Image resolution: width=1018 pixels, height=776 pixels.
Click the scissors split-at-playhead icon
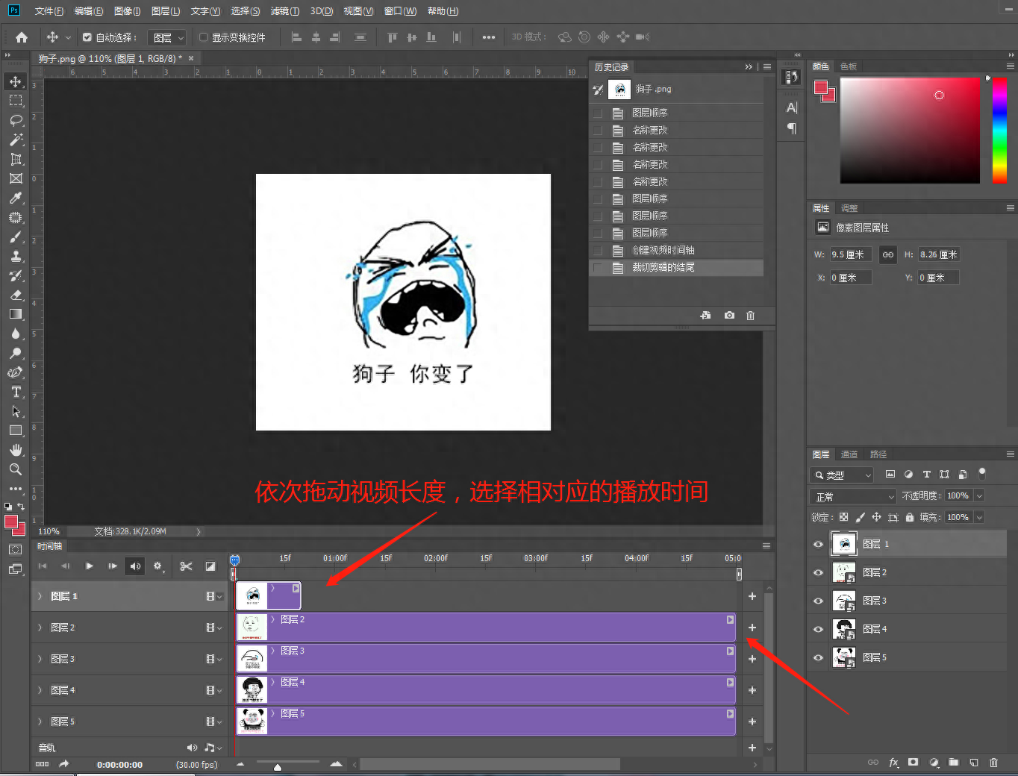click(186, 566)
